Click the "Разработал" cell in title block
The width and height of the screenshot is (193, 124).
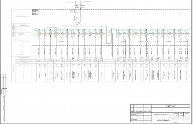[x=133, y=113]
